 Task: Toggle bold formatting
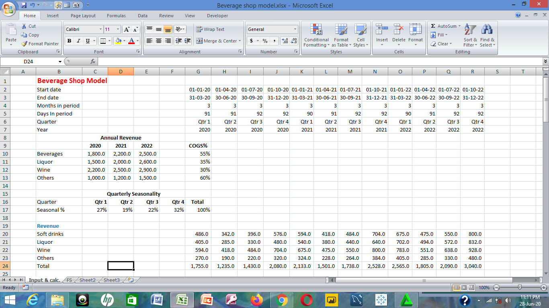[68, 41]
